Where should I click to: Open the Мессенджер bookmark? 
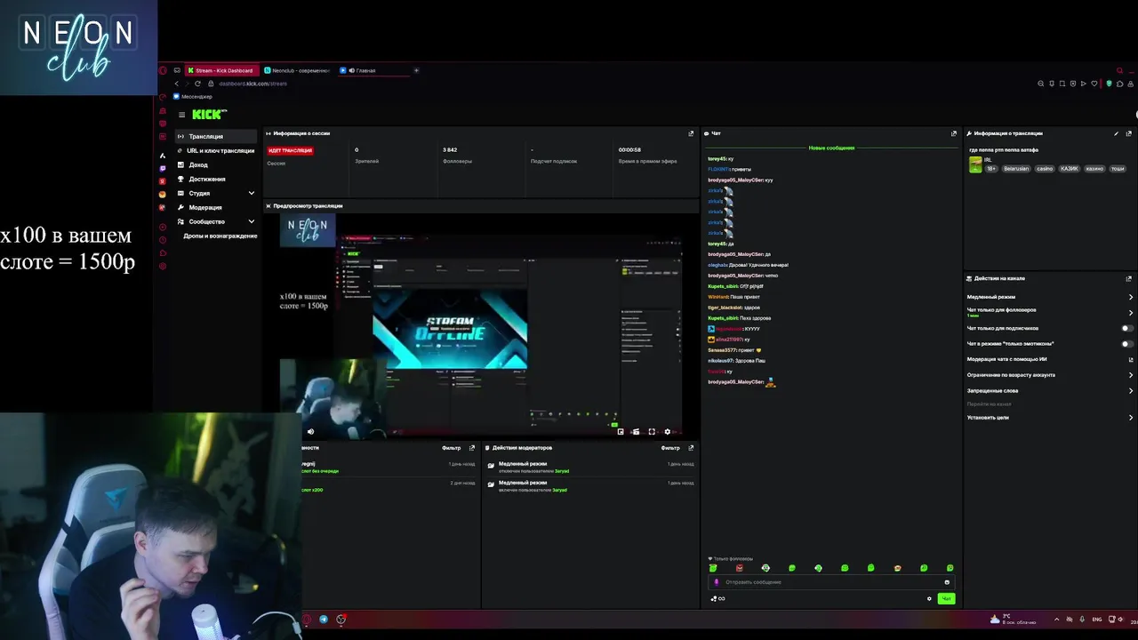(192, 96)
